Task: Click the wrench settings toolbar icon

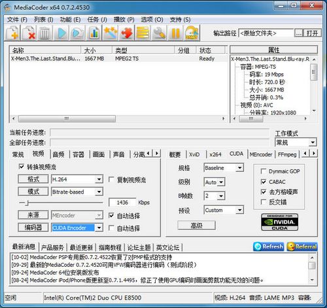Action: (159, 33)
